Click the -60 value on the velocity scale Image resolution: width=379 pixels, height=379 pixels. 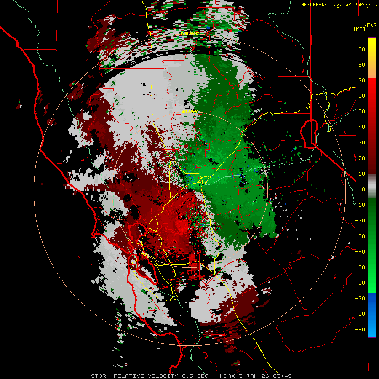point(360,283)
